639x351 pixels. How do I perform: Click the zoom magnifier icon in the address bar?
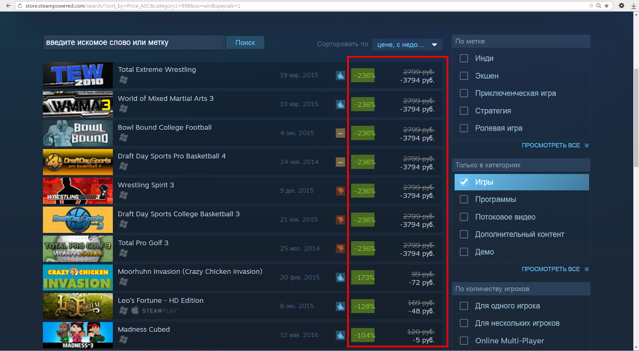click(x=599, y=6)
